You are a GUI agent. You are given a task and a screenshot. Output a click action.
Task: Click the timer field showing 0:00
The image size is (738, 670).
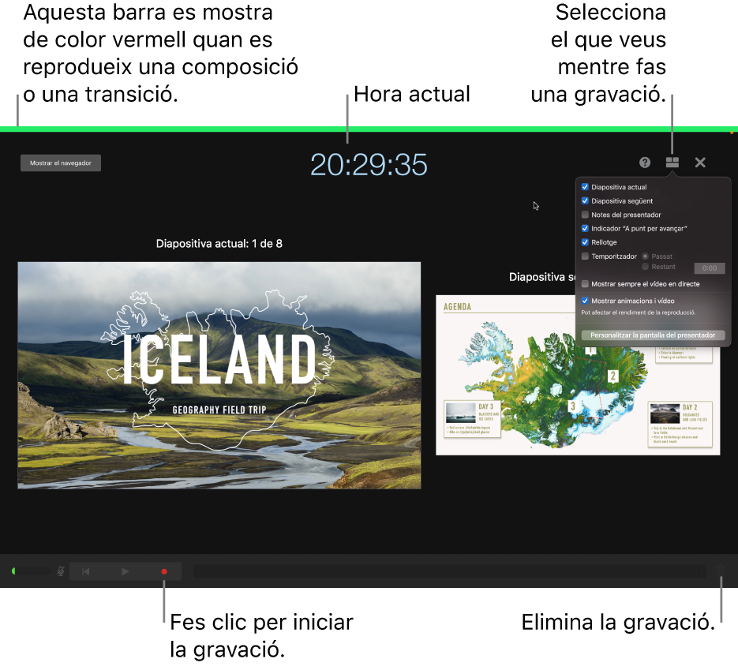(710, 268)
